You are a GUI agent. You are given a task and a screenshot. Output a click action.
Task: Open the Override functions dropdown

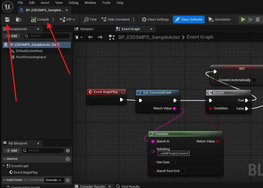pyautogui.click(x=55, y=180)
